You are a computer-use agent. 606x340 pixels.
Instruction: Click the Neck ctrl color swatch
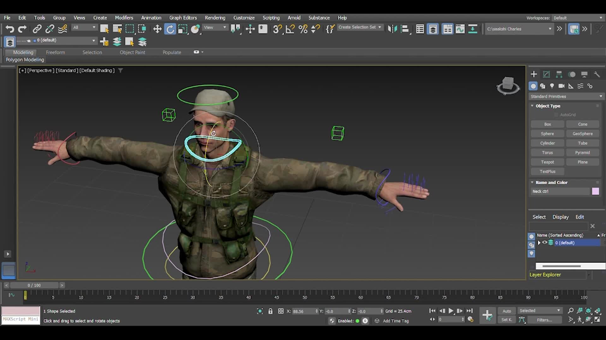[596, 191]
